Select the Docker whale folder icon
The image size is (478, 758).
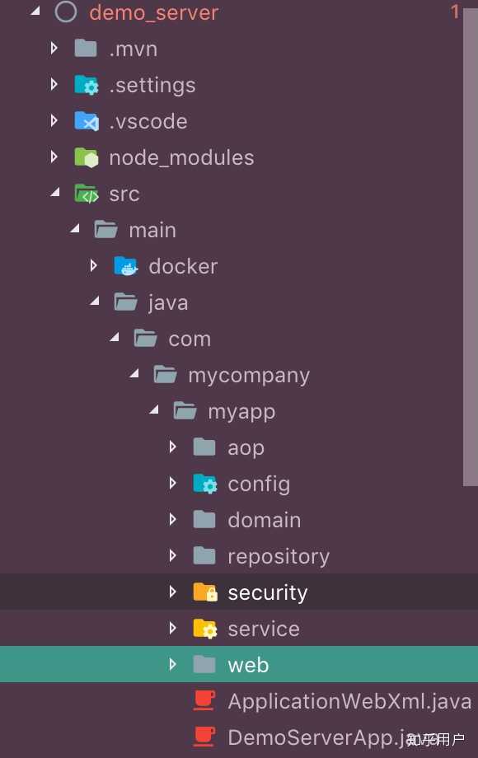(x=126, y=265)
